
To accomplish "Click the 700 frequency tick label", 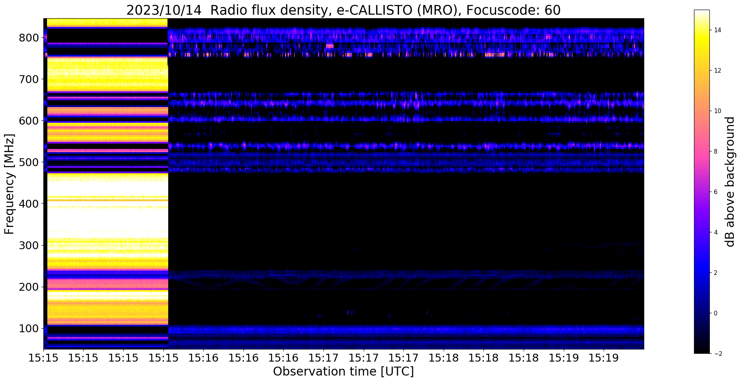I will tap(28, 79).
